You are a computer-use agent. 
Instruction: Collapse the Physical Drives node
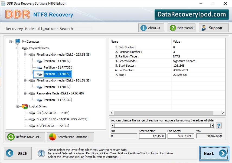tap(18, 48)
